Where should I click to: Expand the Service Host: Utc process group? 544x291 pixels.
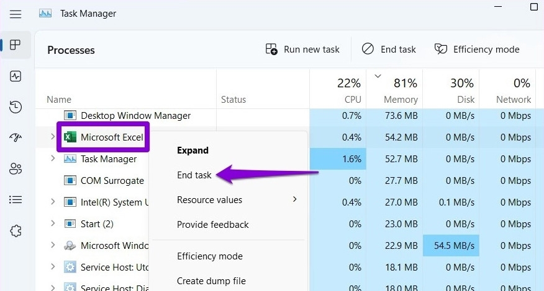(53, 267)
